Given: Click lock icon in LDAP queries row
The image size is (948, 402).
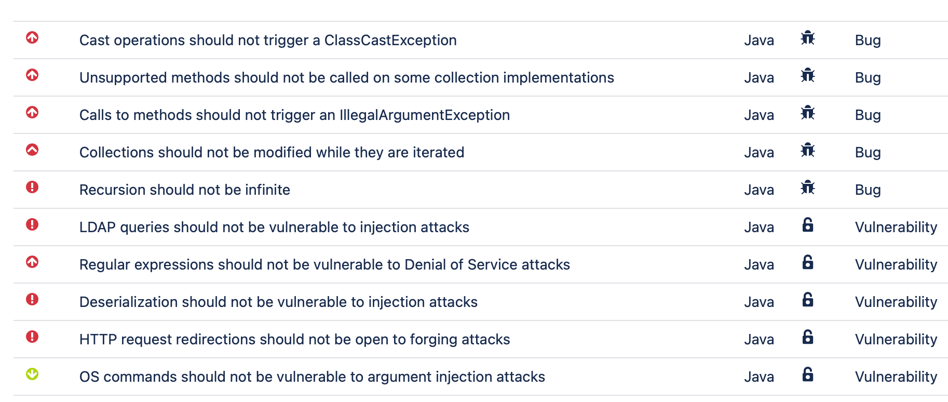Looking at the screenshot, I should tap(808, 225).
